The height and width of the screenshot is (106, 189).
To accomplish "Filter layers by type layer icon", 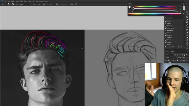I will click(180, 55).
